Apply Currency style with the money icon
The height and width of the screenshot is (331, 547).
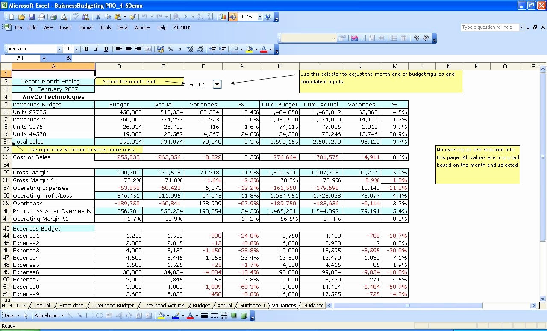(160, 48)
